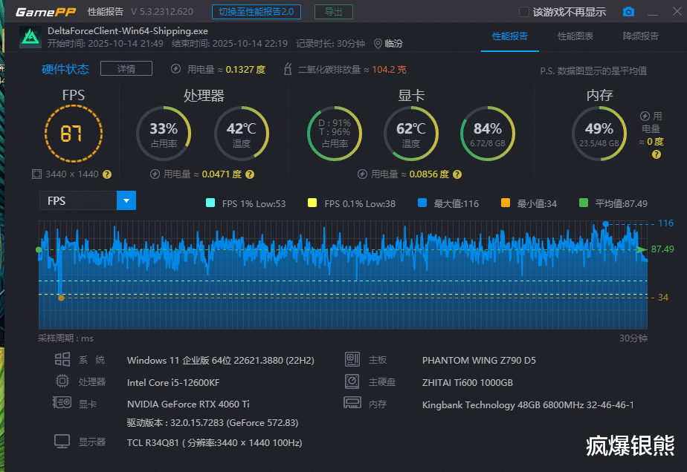687x472 pixels.
Task: Click the camera screenshot icon
Action: tap(628, 12)
